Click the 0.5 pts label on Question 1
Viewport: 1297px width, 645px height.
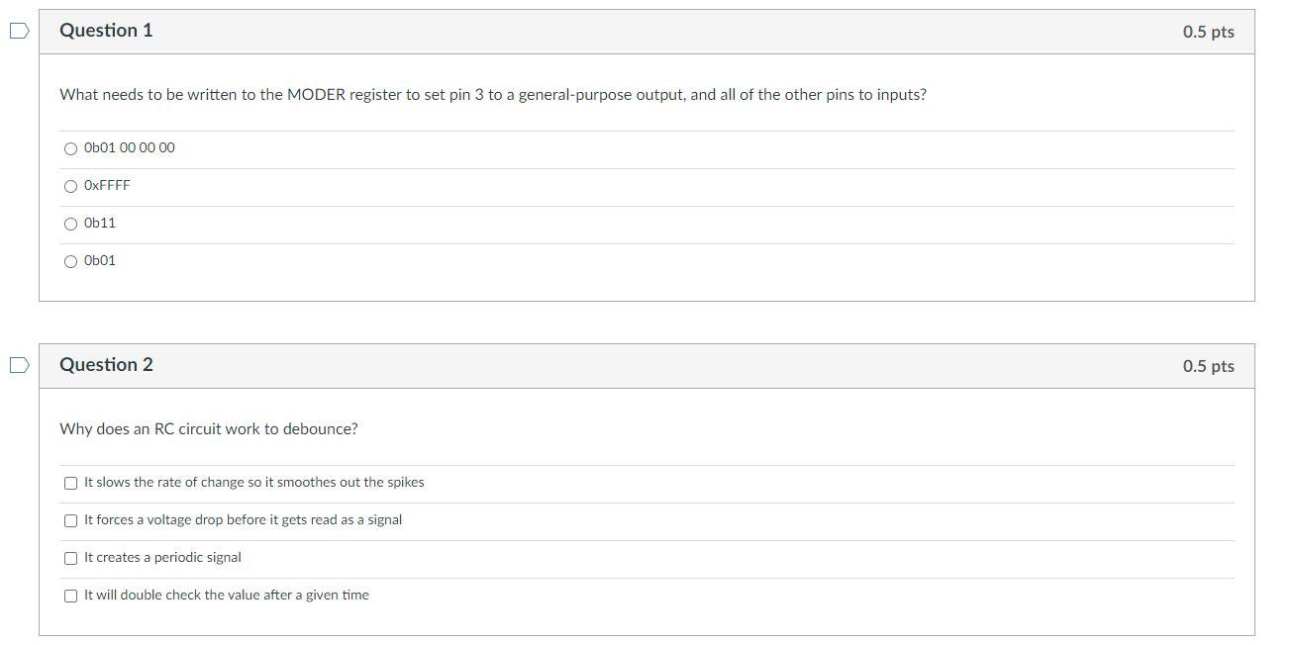pos(1207,31)
